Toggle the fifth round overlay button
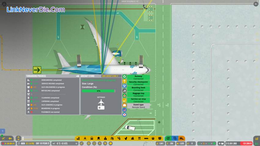Image resolution: width=260 pixels, height=146 pixels. 105,144
